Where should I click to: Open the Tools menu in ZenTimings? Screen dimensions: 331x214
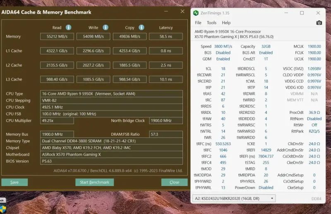pos(211,23)
